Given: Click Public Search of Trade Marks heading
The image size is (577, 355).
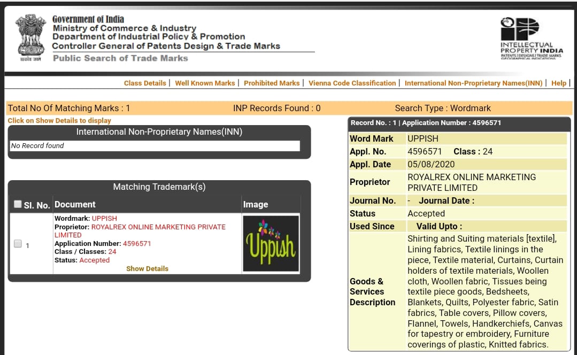Looking at the screenshot, I should click(x=120, y=58).
